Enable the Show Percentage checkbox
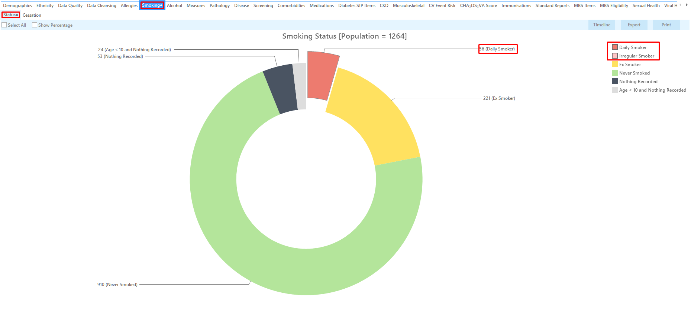The image size is (691, 315). 35,25
